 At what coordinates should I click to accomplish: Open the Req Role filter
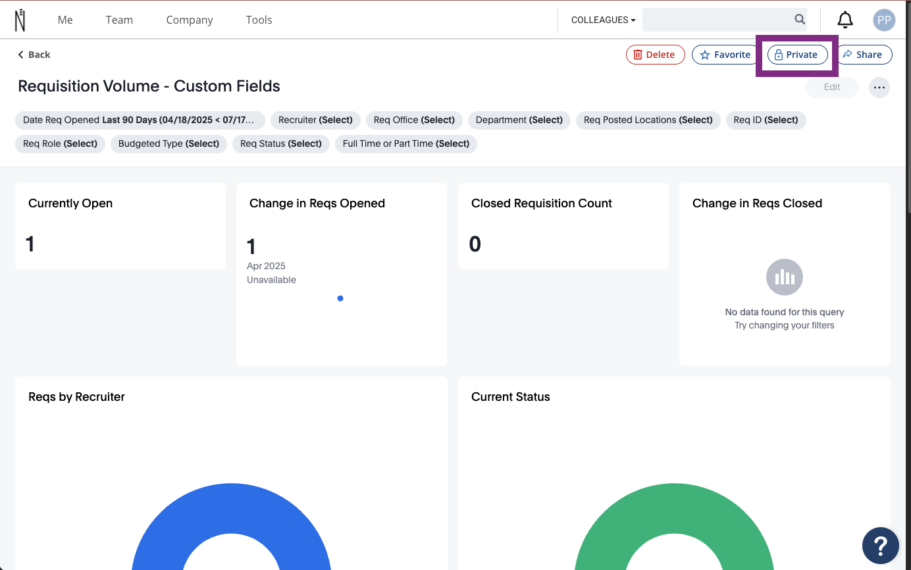tap(60, 143)
